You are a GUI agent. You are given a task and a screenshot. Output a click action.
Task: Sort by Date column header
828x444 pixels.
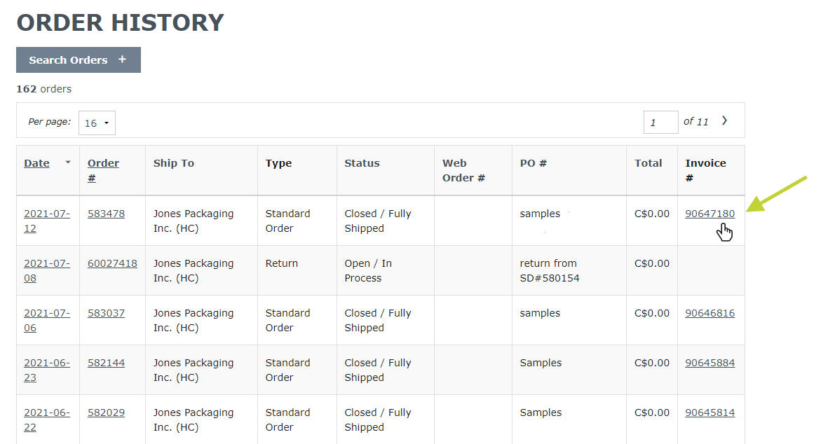pos(37,163)
